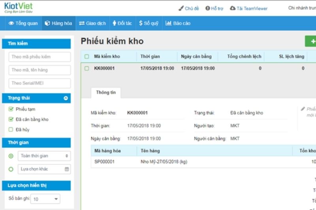Switch to the Thông tin tab
Viewport: 316px width, 210px height.
105,93
